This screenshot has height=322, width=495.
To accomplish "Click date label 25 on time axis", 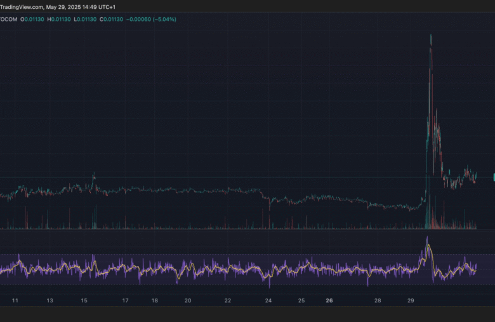I will (301, 300).
